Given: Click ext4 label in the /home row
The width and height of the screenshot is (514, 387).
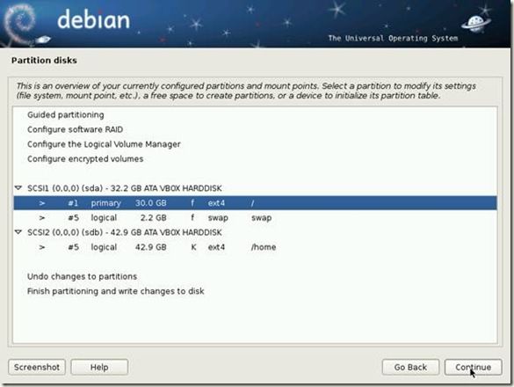Looking at the screenshot, I should point(216,247).
